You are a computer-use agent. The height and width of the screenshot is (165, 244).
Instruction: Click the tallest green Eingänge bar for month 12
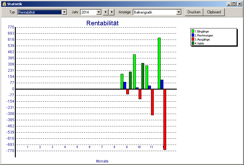click(159, 63)
